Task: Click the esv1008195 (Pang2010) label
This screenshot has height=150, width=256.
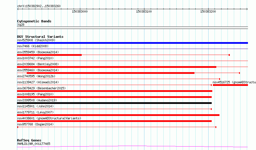Action: pos(35,94)
